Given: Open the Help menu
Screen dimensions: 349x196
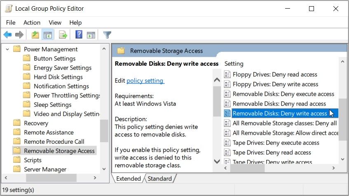Looking at the screenshot, I should [x=75, y=23].
